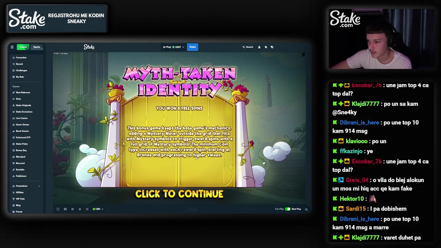Image resolution: width=441 pixels, height=248 pixels.
Task: Open Baccarat in sidebar
Action: coord(19,163)
